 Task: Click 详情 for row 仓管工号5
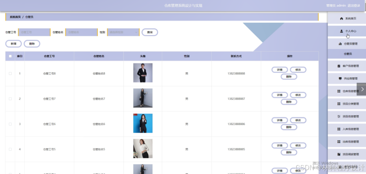[280, 145]
